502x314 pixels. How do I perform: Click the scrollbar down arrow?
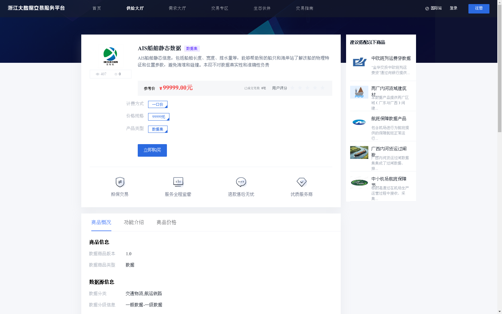499,312
